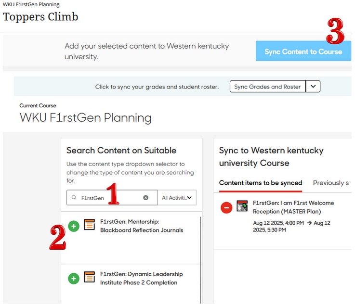Image resolution: width=355 pixels, height=306 pixels.
Task: Open F1rstGen: Dynamic Leadership Institute Phase 2 title
Action: tap(142, 278)
